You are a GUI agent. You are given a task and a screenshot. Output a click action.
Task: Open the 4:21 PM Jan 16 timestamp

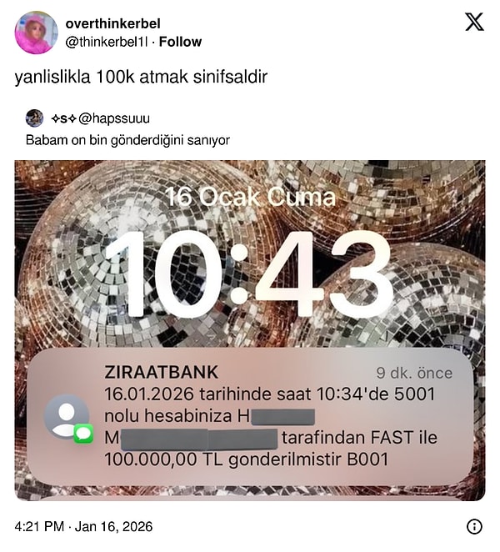(83, 527)
